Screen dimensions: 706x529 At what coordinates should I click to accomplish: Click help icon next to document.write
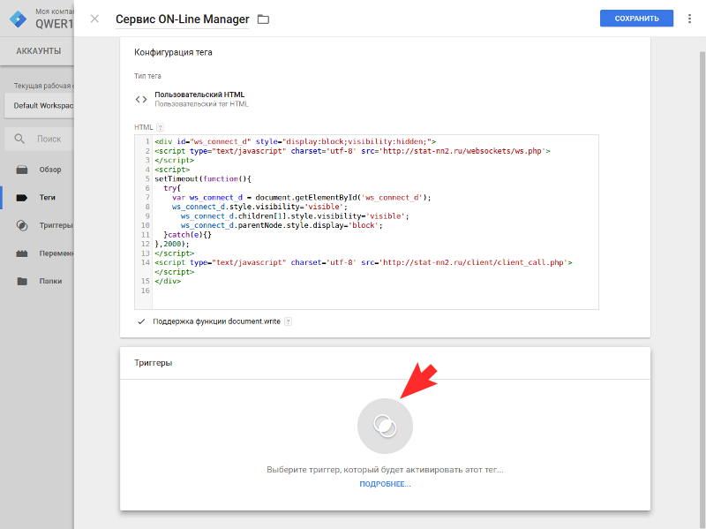[x=289, y=321]
